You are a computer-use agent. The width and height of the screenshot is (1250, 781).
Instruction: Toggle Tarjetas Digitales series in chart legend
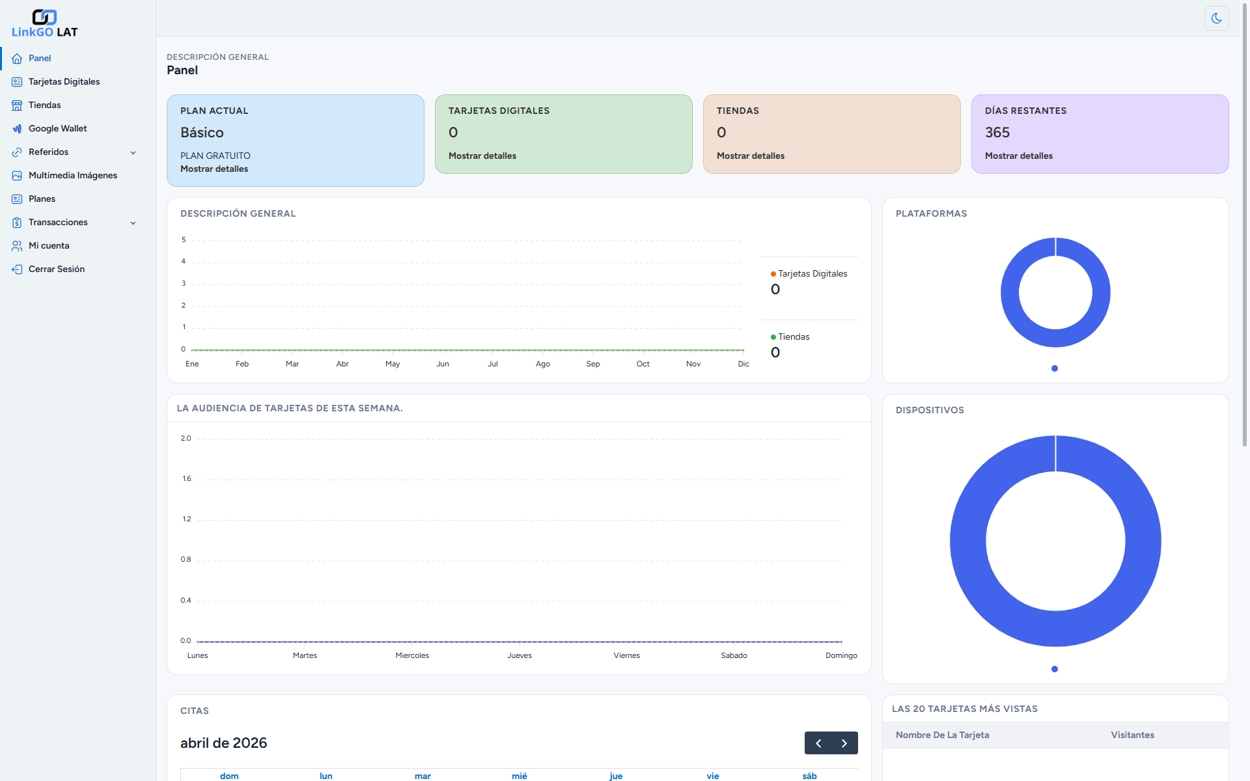click(x=811, y=274)
